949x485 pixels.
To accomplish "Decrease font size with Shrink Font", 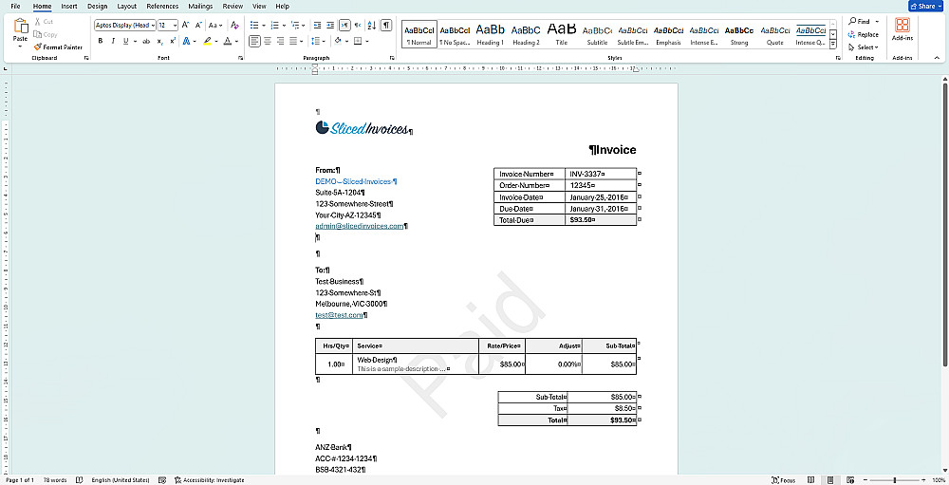I will pyautogui.click(x=198, y=25).
